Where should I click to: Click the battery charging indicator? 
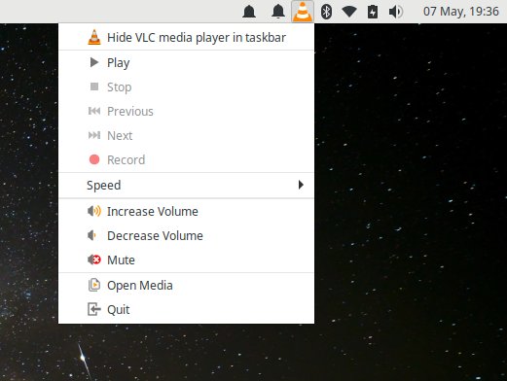(x=373, y=12)
